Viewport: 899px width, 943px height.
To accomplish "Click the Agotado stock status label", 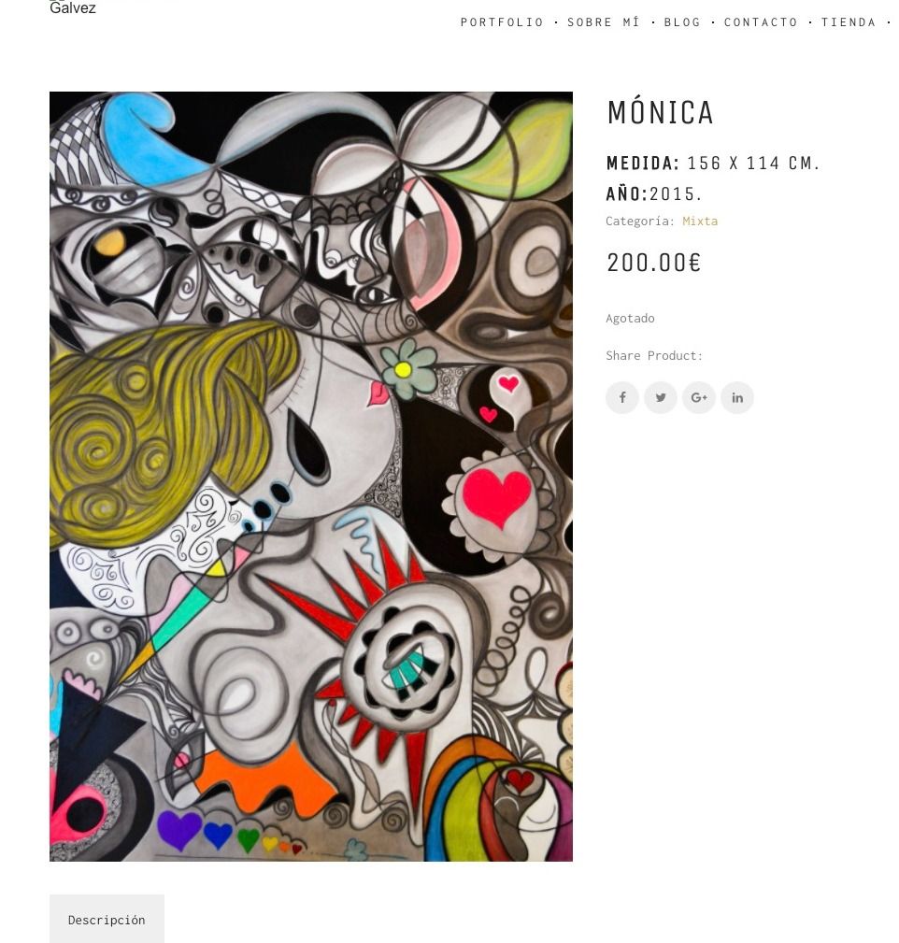I will tap(630, 318).
